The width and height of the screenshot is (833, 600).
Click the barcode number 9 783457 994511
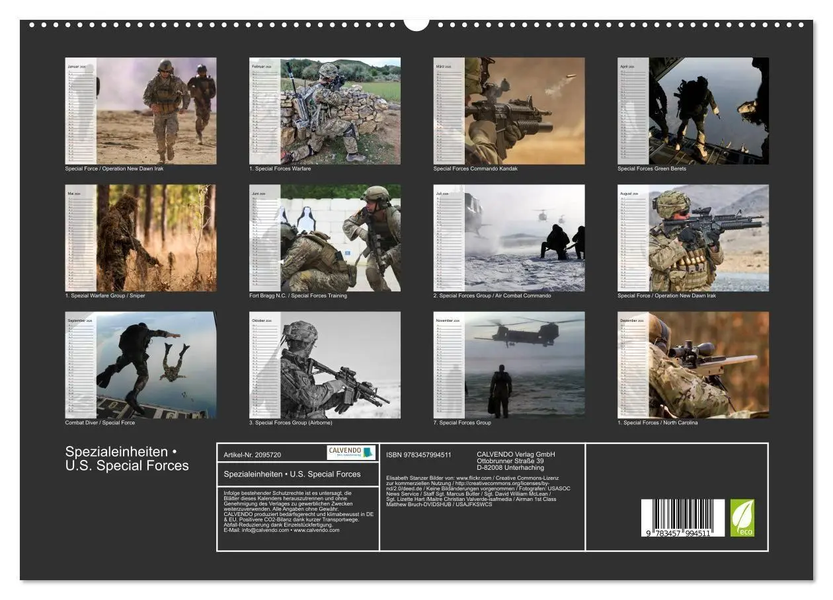(x=678, y=533)
